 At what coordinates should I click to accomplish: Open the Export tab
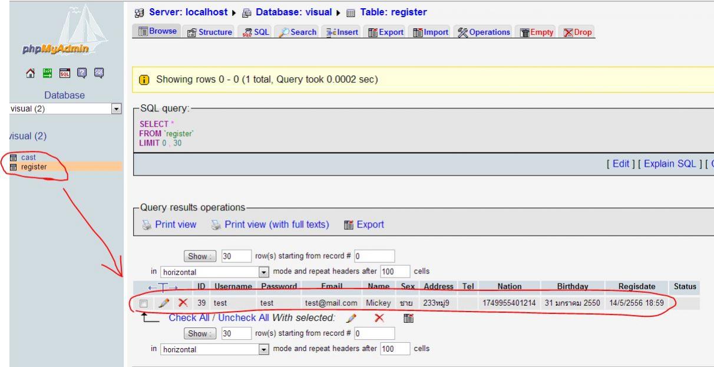pos(384,32)
